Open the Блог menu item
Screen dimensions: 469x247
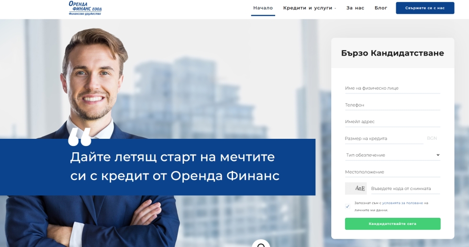381,8
